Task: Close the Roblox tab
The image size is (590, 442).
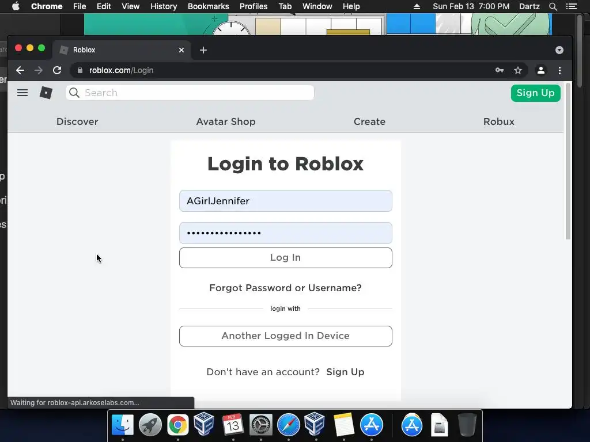Action: coord(181,50)
